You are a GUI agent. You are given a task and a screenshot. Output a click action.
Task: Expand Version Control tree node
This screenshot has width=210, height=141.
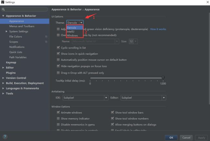tap(3, 78)
